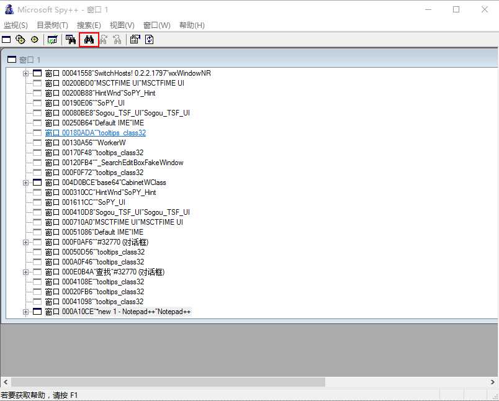This screenshot has width=499, height=401.
Task: Select row 00190E06 SoPY_UI
Action: click(84, 103)
